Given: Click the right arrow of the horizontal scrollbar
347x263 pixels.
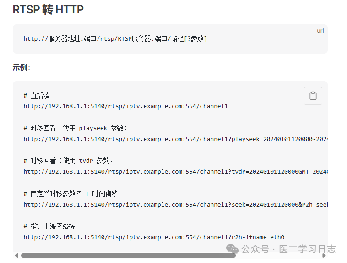Looking at the screenshot, I should click(x=324, y=256).
